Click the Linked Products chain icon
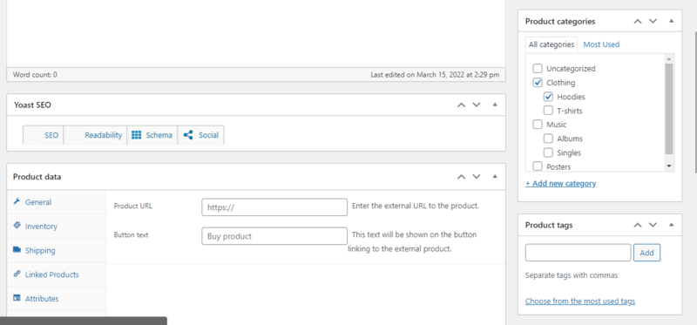This screenshot has width=697, height=325. click(x=17, y=274)
